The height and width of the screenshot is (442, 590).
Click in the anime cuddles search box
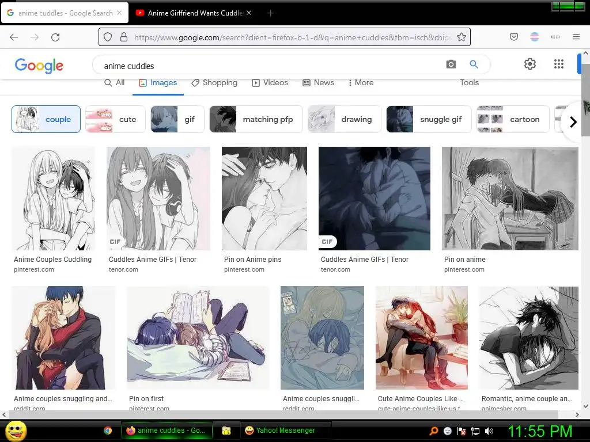tap(271, 66)
